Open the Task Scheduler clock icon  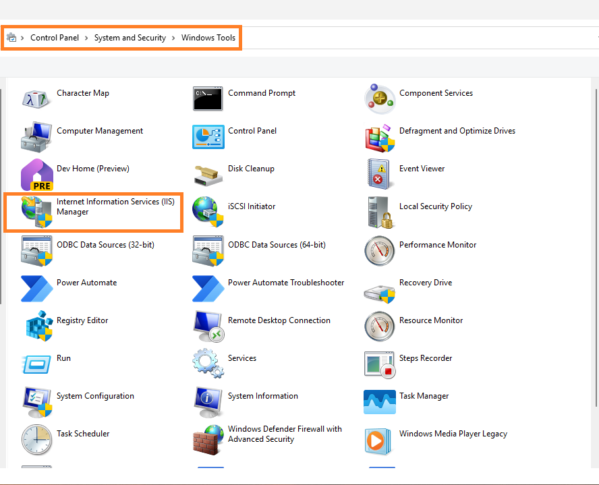[36, 440]
